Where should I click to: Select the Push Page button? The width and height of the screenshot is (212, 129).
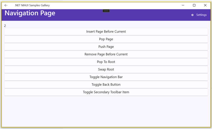point(106,47)
